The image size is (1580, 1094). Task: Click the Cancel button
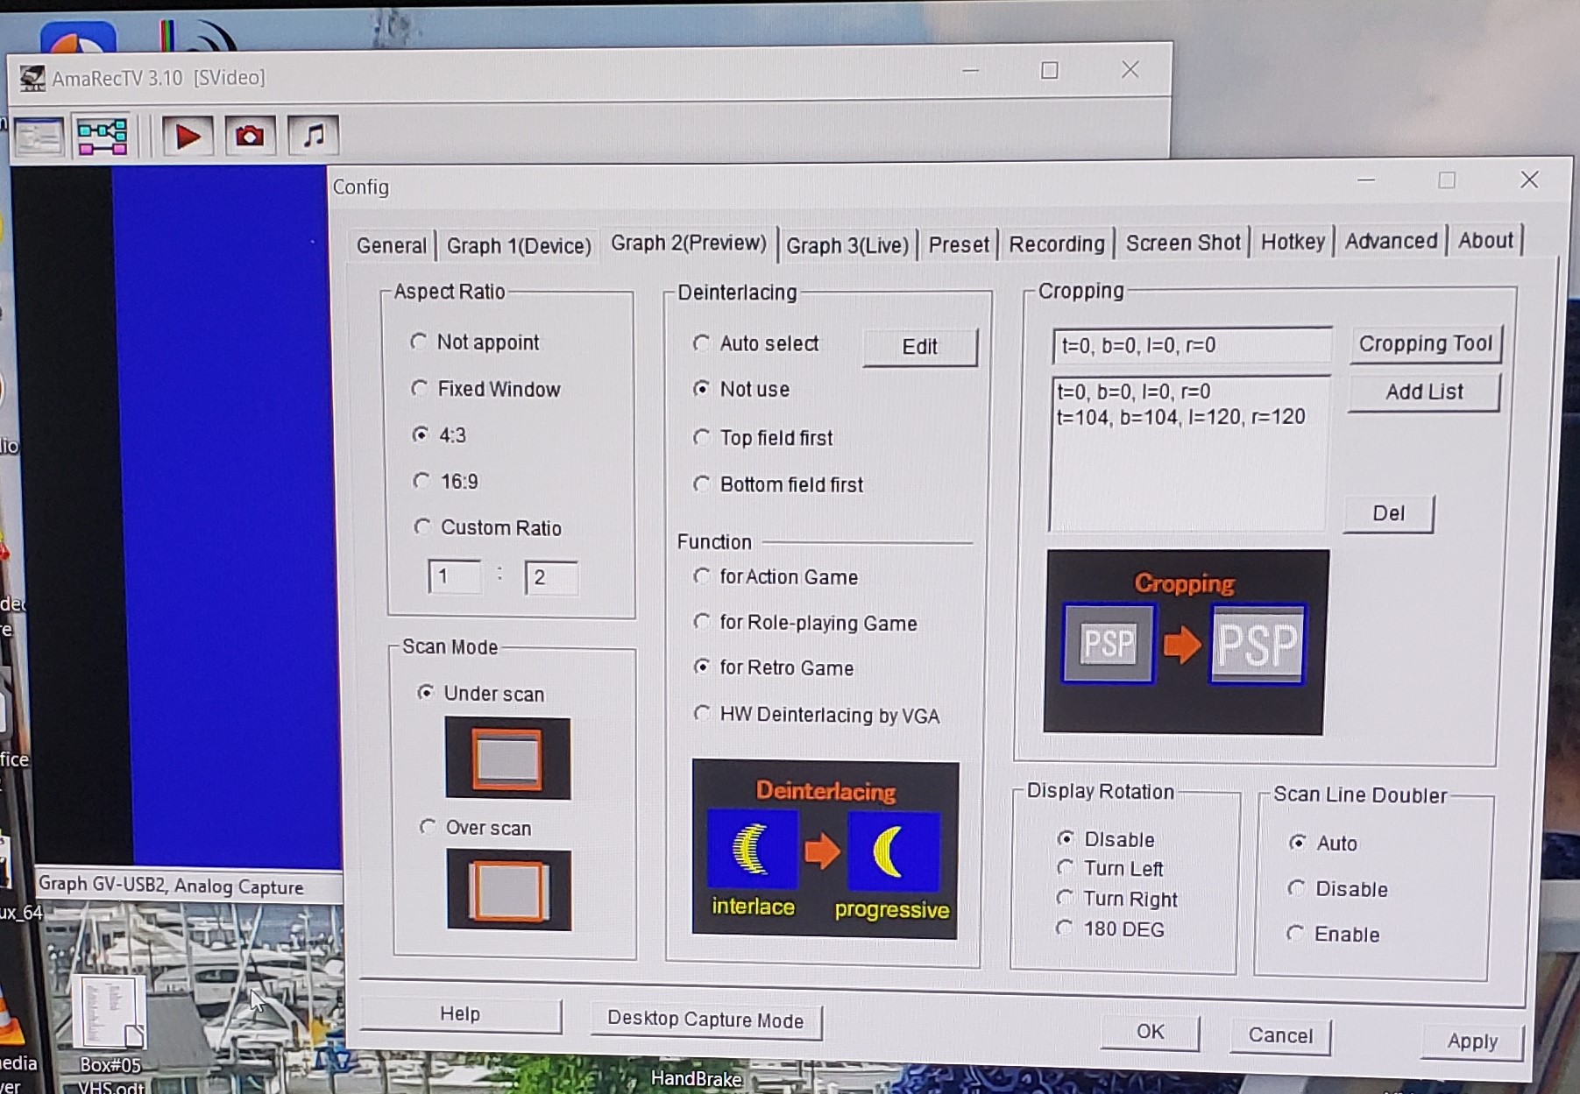pyautogui.click(x=1280, y=1036)
